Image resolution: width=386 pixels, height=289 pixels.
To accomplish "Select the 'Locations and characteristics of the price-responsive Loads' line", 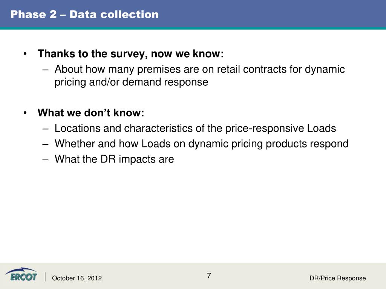I will 195,128.
